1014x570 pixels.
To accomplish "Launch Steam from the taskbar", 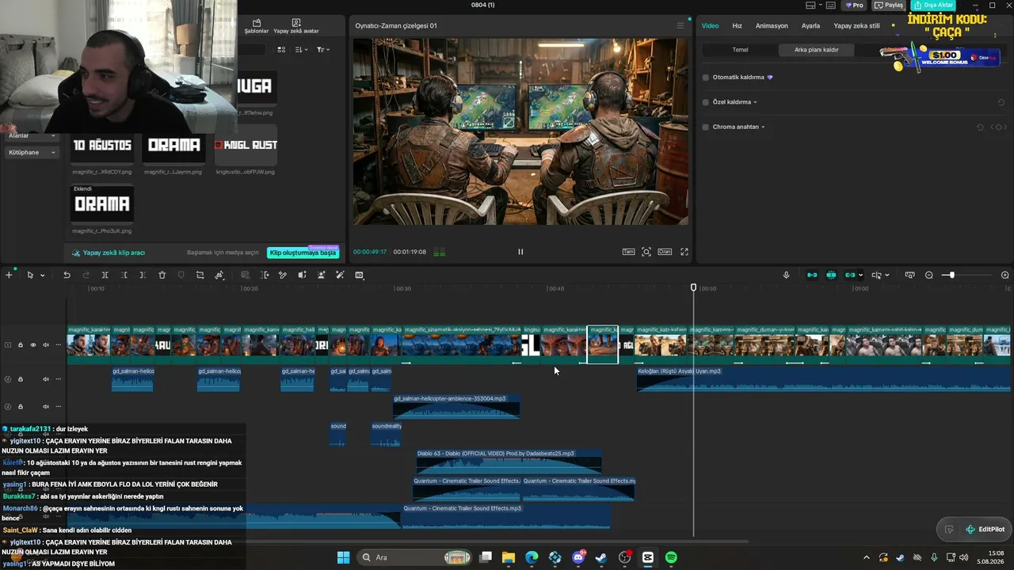I will 601,557.
